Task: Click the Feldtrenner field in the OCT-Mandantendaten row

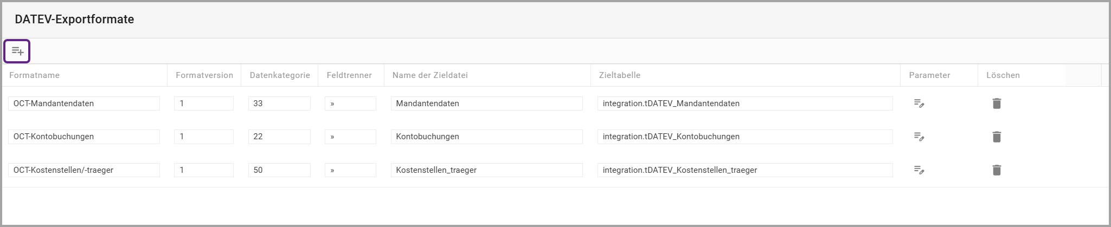Action: pos(350,103)
